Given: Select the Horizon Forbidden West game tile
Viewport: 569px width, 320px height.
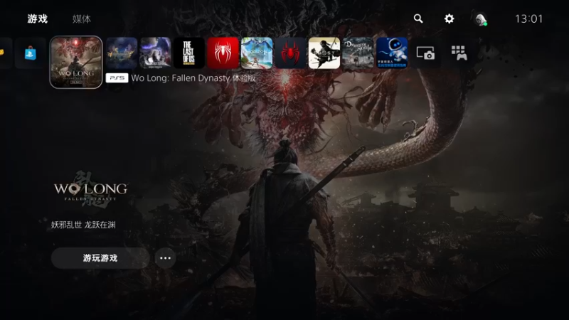Looking at the screenshot, I should click(x=257, y=53).
